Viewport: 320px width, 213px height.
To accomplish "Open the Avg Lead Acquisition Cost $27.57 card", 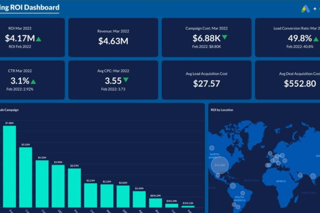I will [206, 80].
